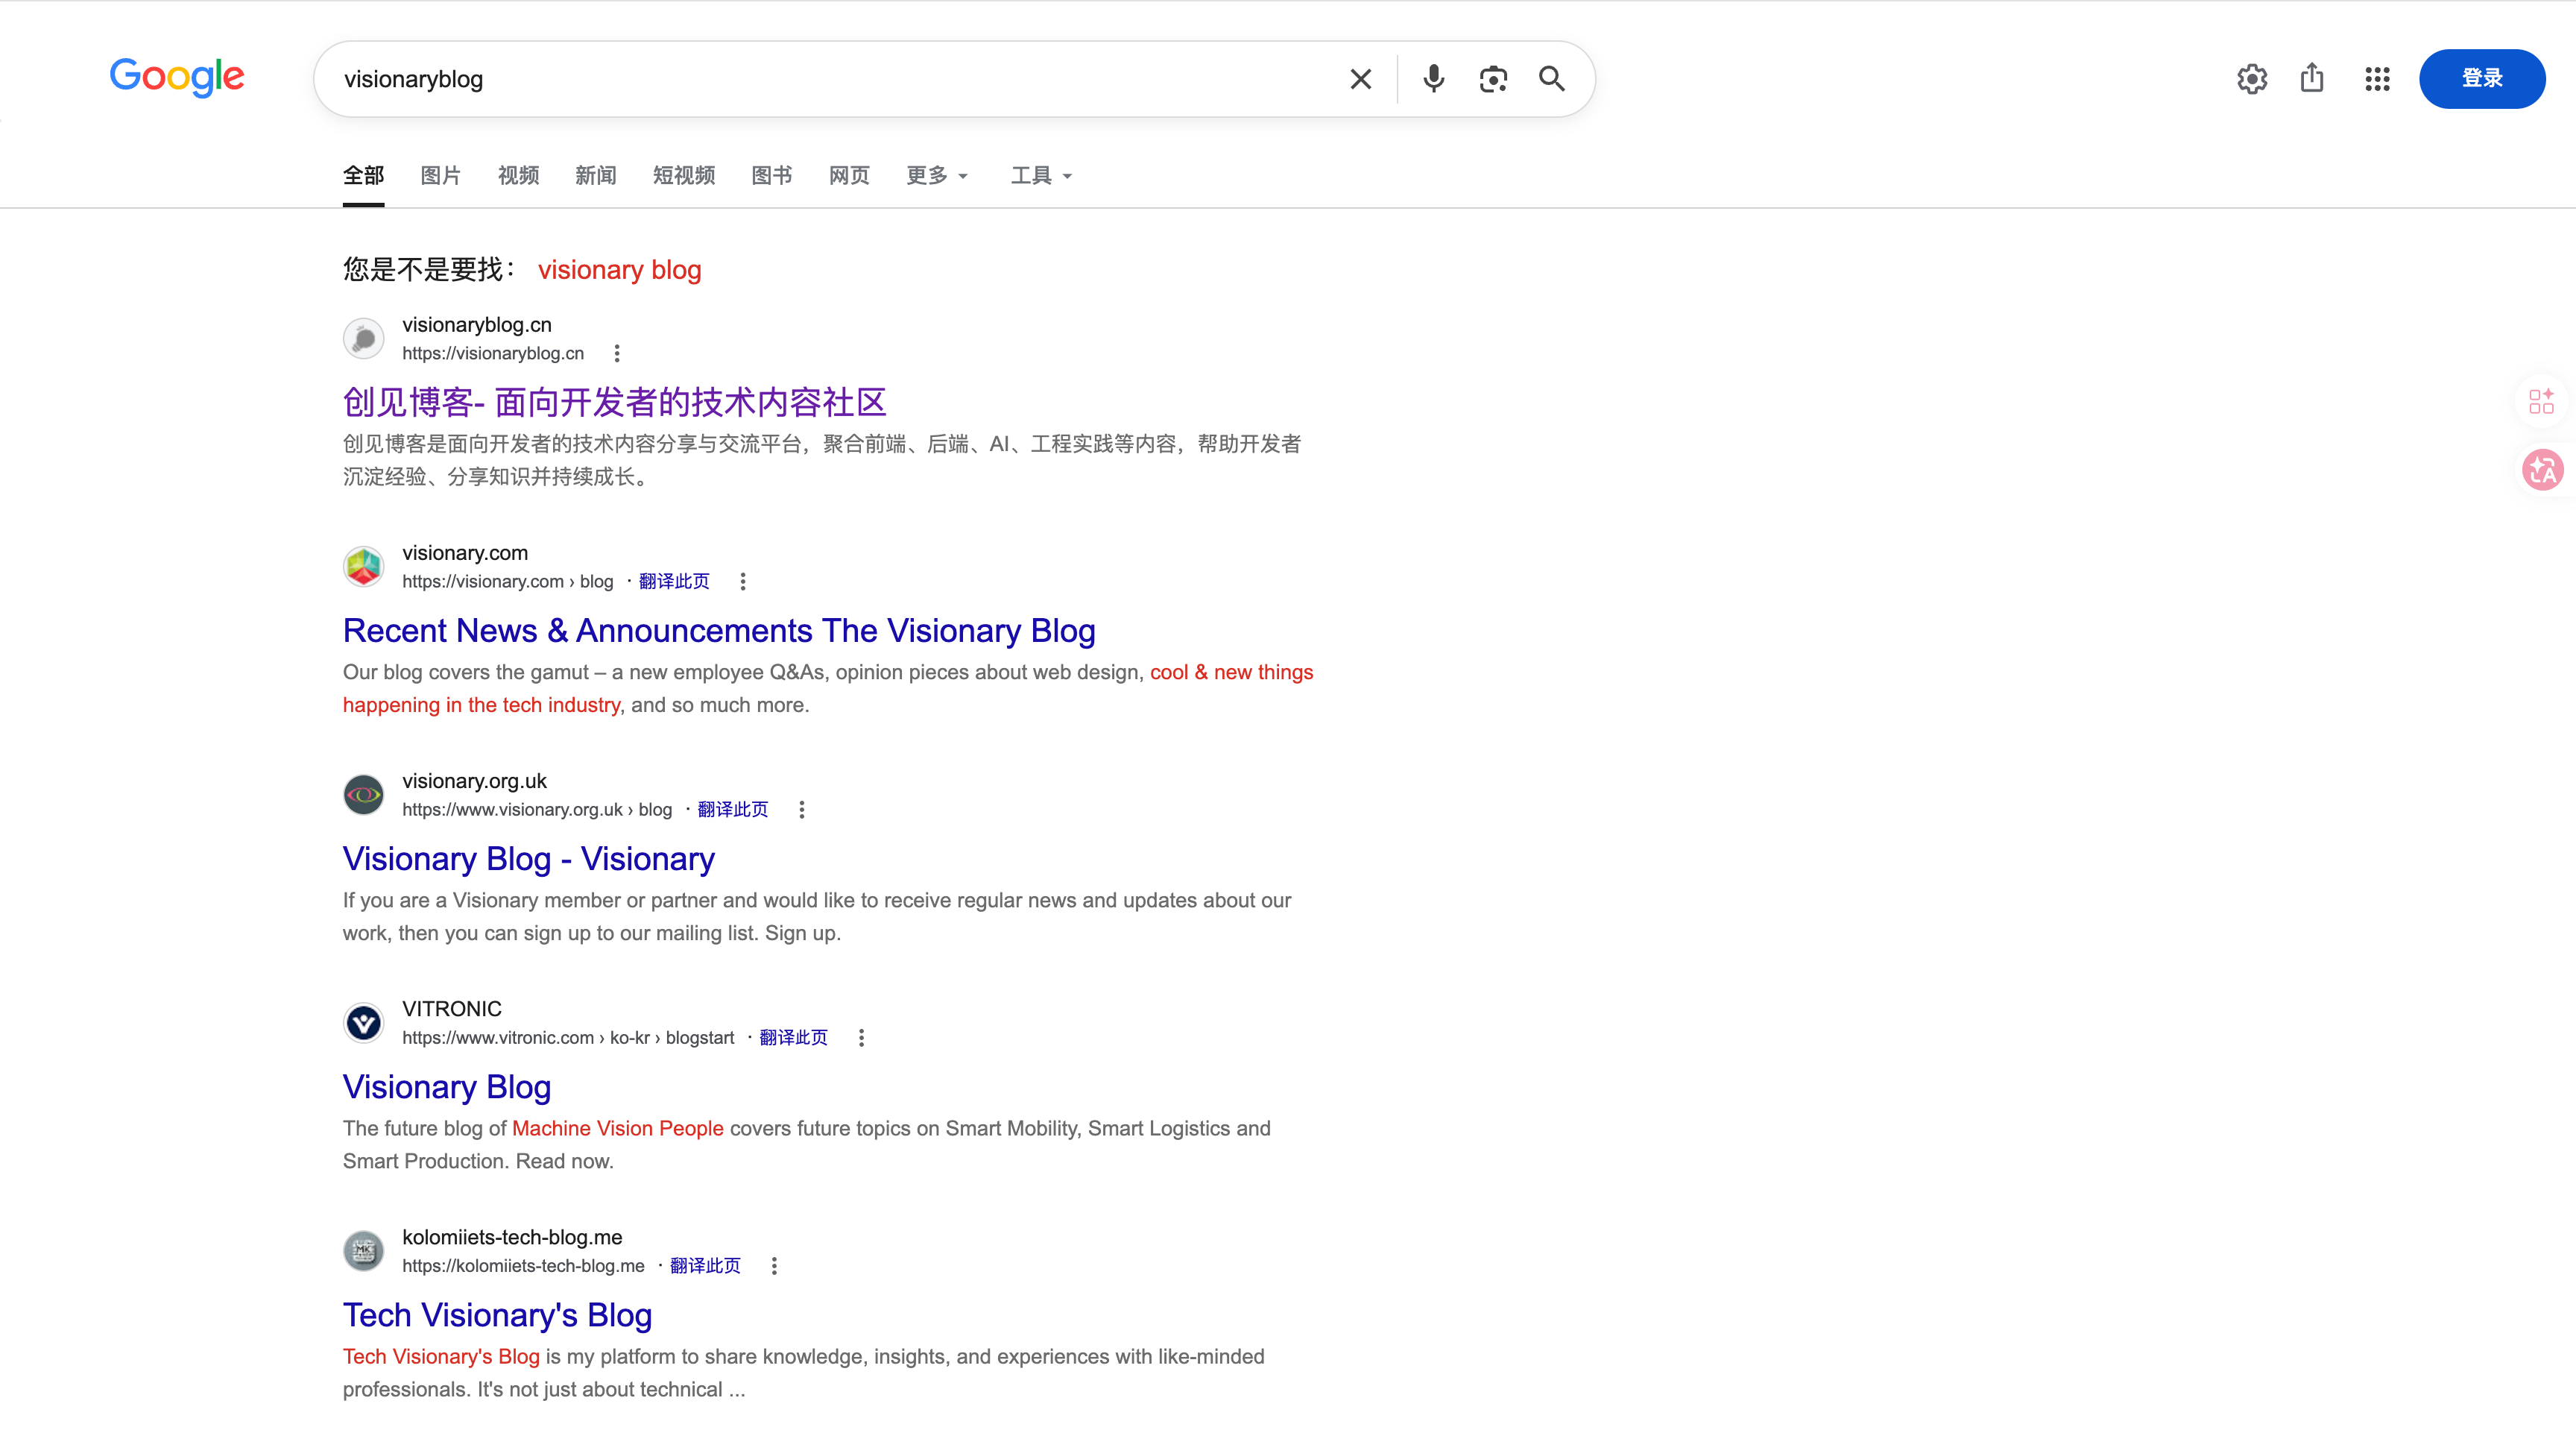2576x1430 pixels.
Task: Click the visionaryblog.cn site favicon
Action: click(363, 339)
